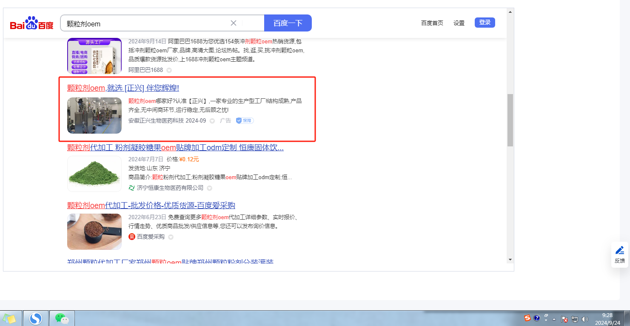Viewport: 630px width, 326px height.
Task: Expand the dropdown after 安徽正兴生物医药科技 2024-09
Action: [x=212, y=121]
